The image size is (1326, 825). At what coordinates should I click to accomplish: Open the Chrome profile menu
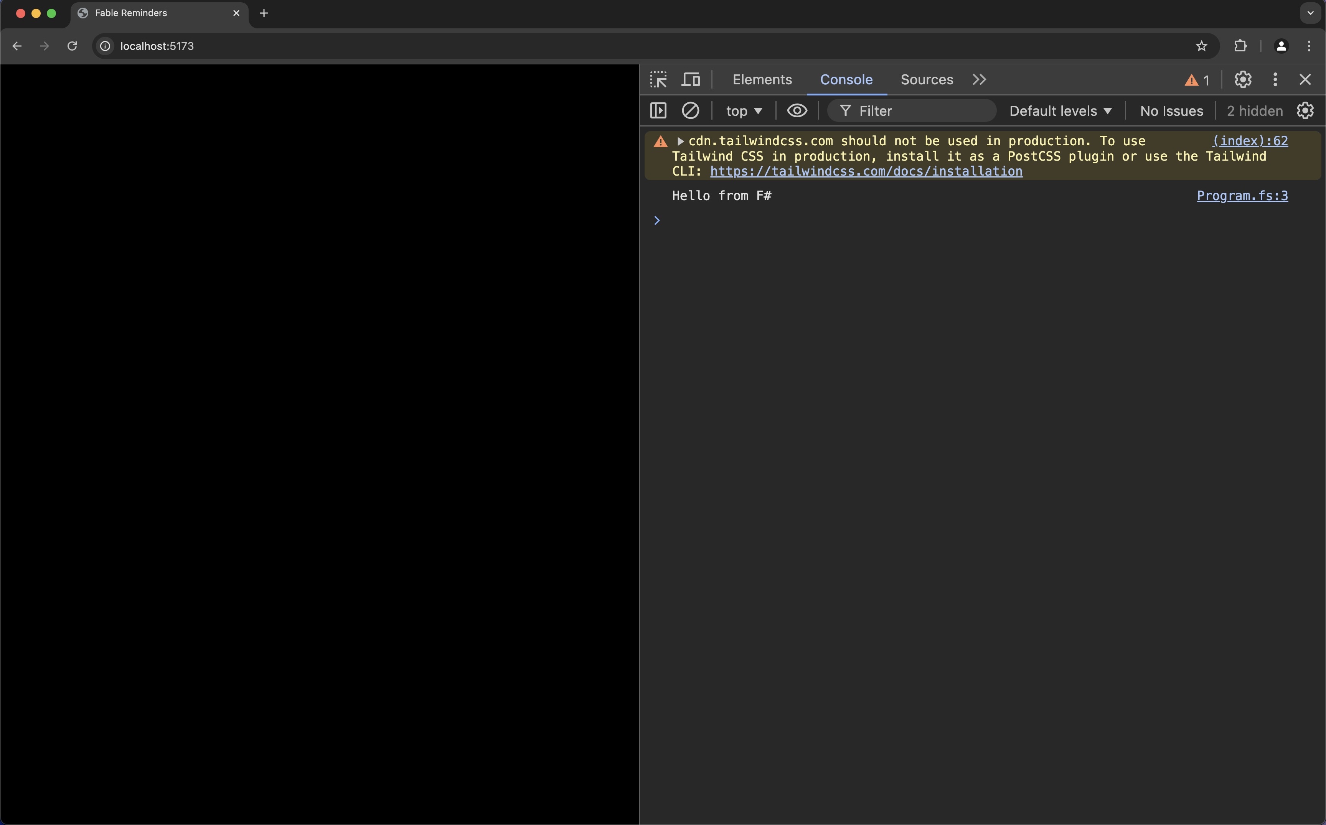point(1281,46)
